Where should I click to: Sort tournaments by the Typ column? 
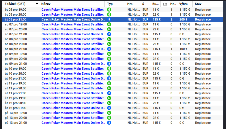pyautogui.click(x=115, y=4)
